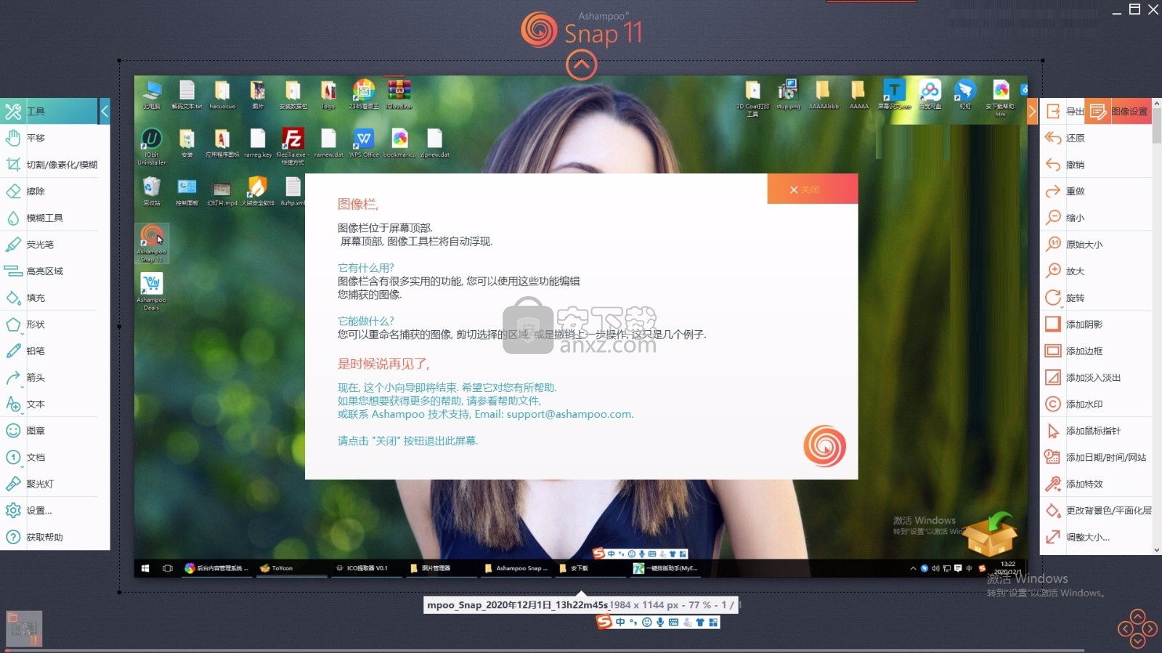Open Add effects (添加特效)

coord(1096,484)
